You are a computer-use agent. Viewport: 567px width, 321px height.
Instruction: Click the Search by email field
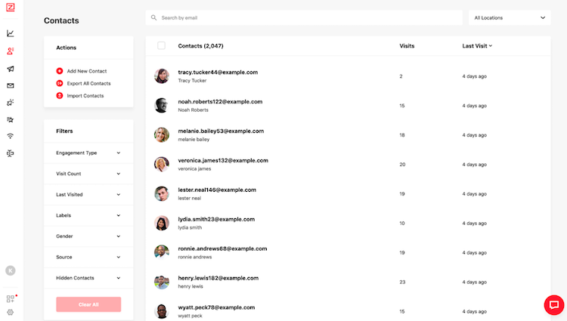[x=304, y=17]
